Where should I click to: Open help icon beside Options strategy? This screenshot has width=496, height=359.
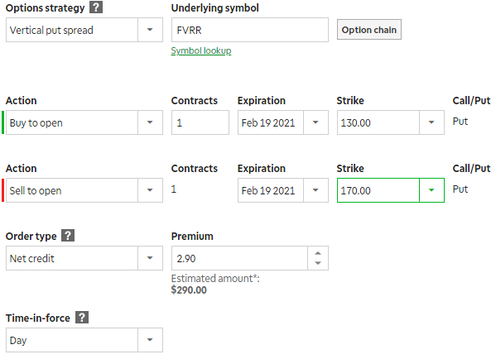[x=96, y=7]
